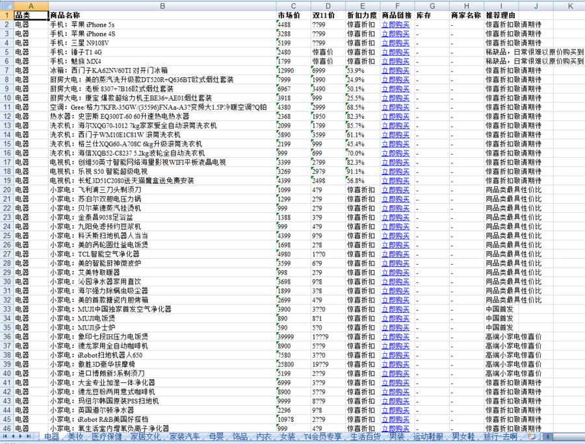Click the 市场价 header cell
Viewport: 585px width, 444px height.
tap(294, 16)
